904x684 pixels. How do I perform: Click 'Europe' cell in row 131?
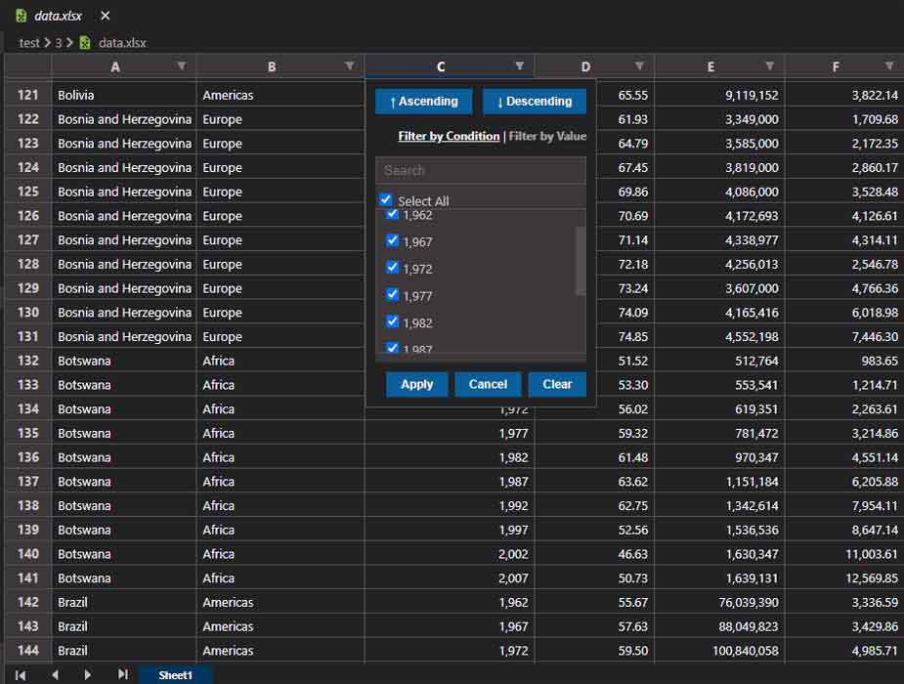pyautogui.click(x=280, y=336)
